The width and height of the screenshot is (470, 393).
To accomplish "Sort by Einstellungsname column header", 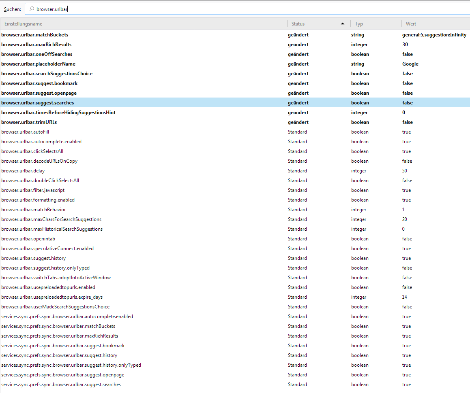I will pyautogui.click(x=144, y=23).
